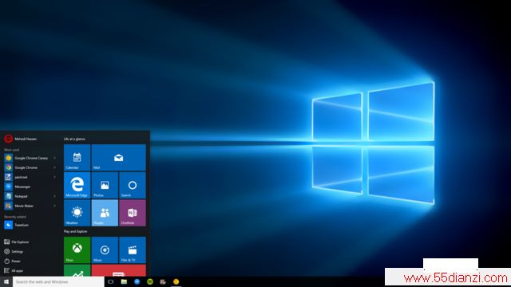Expand the Google Chrome jump list arrow
511x287 pixels.
(x=55, y=167)
